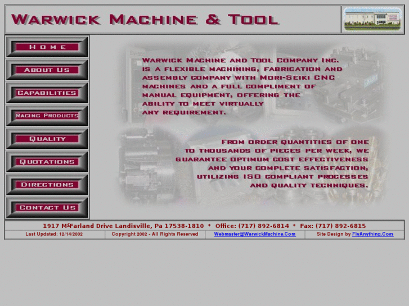This screenshot has height=306, width=409.
Task: Select the street address text in footer
Action: tap(123, 226)
